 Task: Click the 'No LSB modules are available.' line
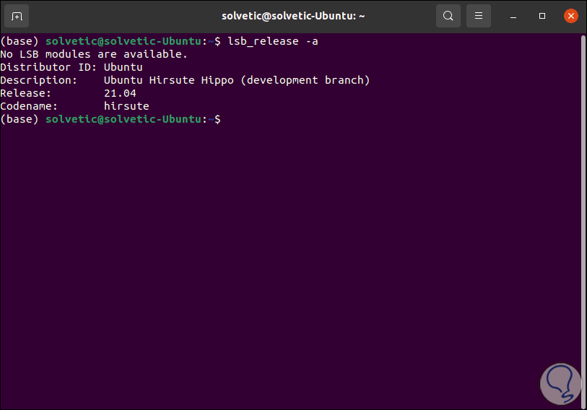pos(94,54)
